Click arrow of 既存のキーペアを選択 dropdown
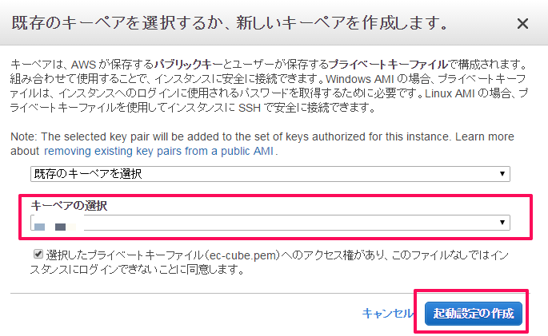Viewport: 548px width, 336px height. tap(502, 173)
